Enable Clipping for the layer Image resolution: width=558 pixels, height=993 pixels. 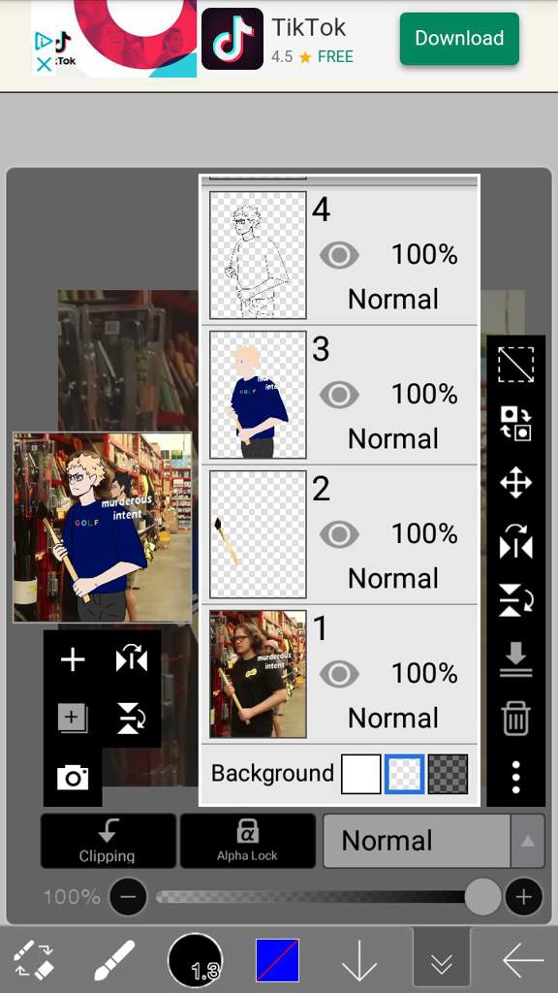coord(108,841)
